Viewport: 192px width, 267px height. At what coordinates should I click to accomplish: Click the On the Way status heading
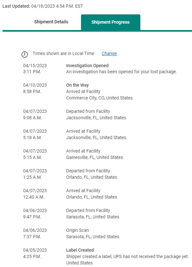pyautogui.click(x=77, y=85)
